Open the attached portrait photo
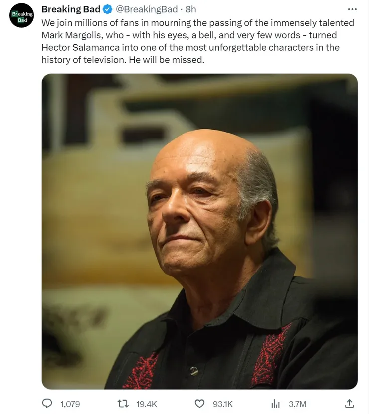Screen dimensions: 374x414 [199, 231]
